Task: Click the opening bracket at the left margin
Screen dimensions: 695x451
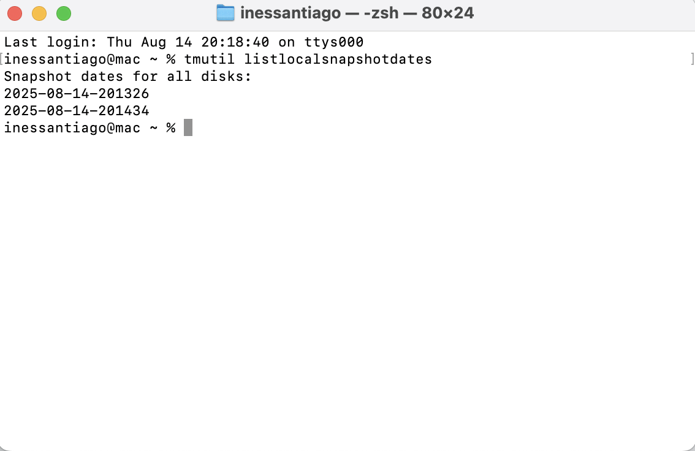Action: point(2,59)
